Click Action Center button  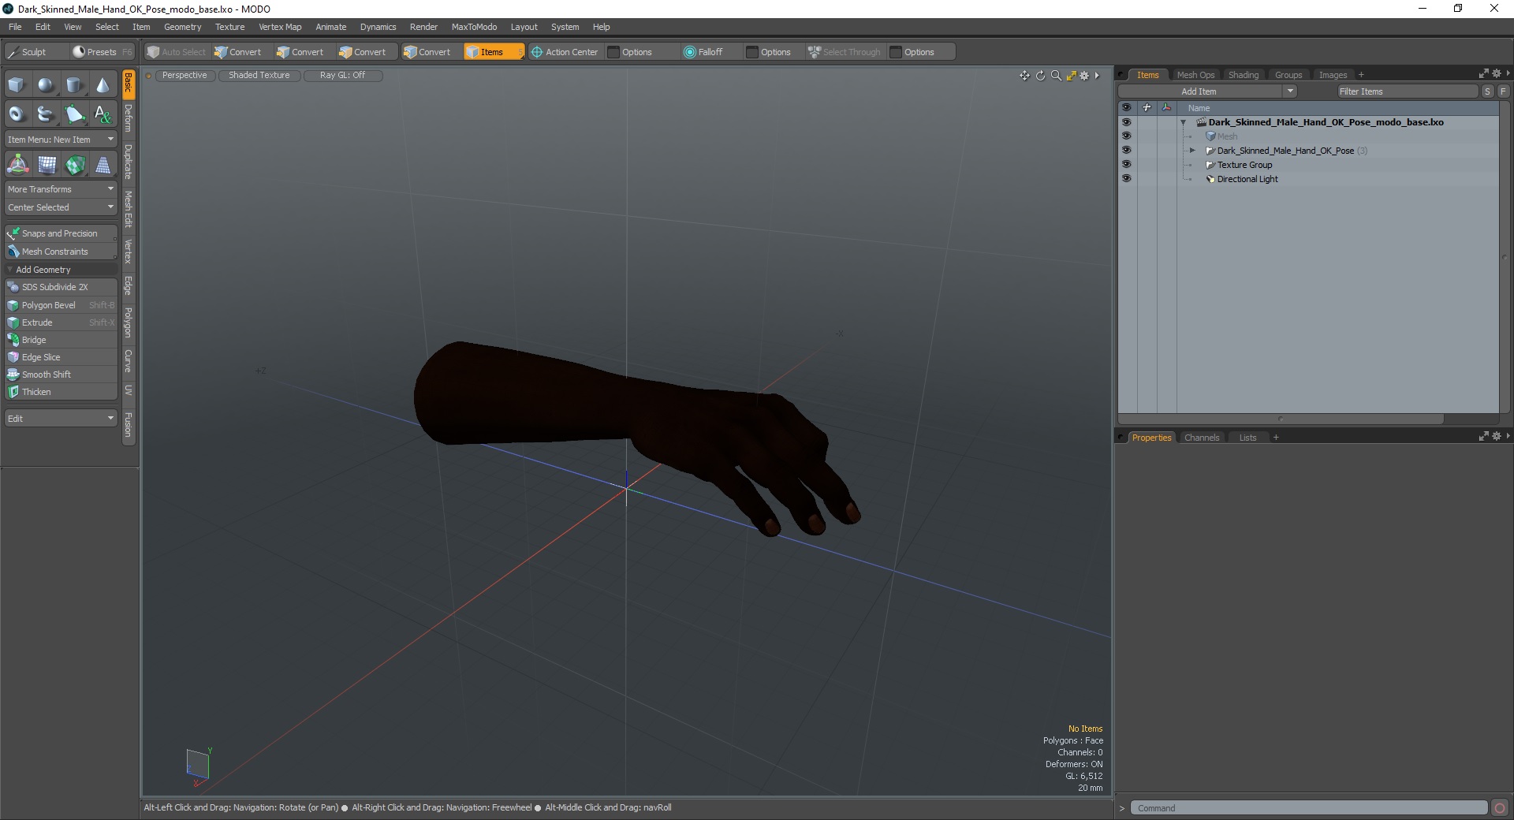[x=565, y=52]
